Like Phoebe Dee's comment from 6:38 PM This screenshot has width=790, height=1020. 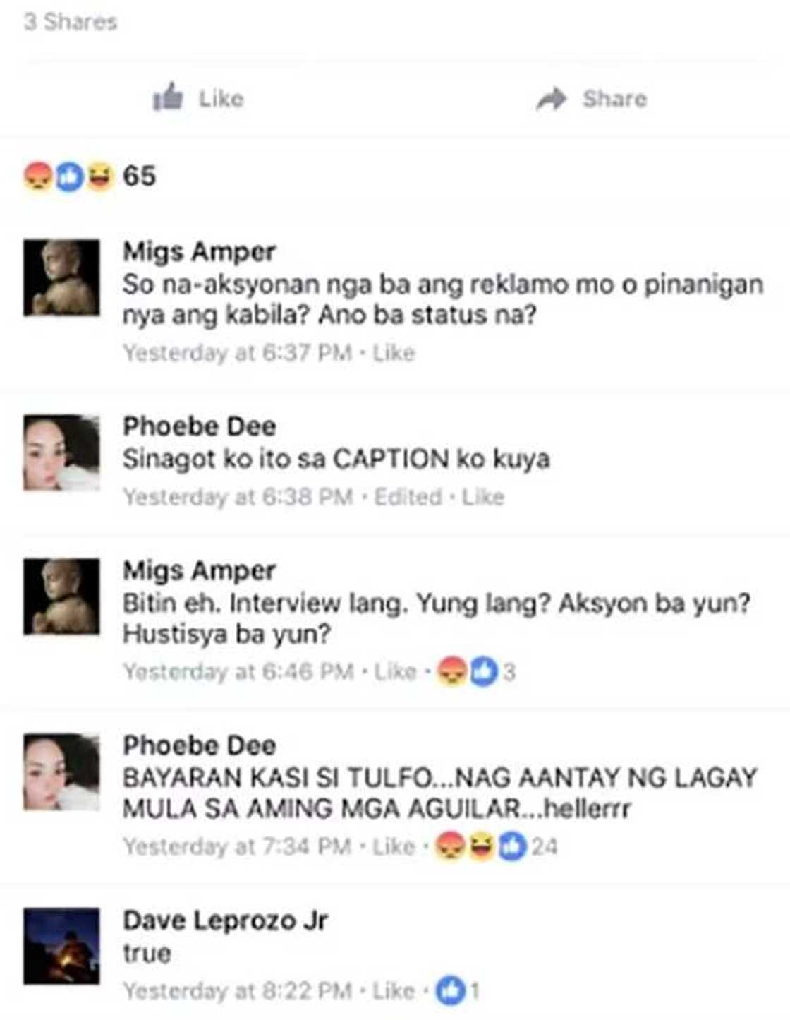[x=483, y=497]
